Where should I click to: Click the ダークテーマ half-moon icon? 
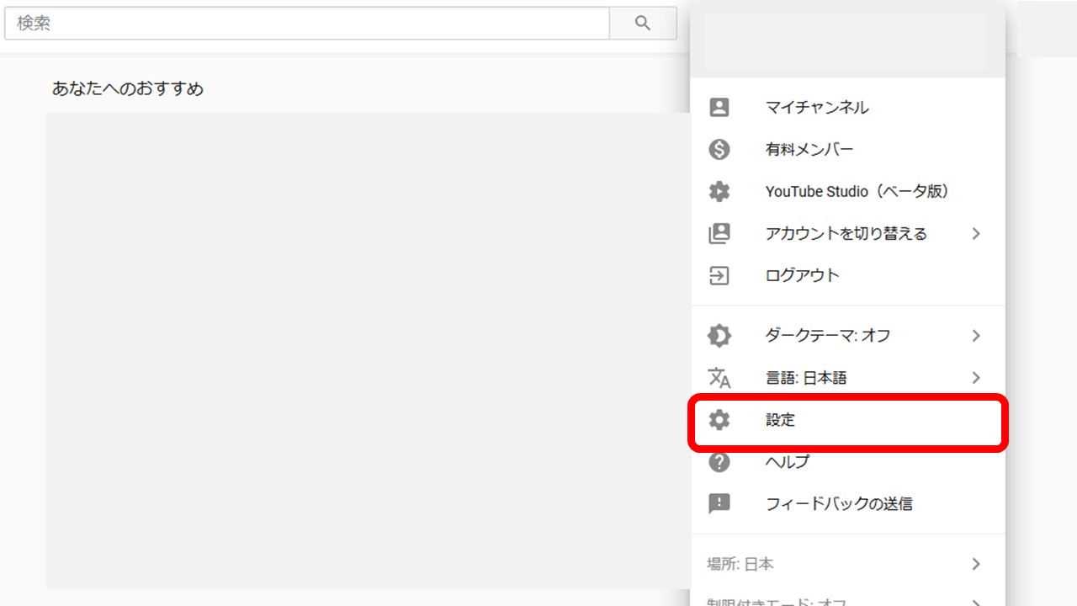(x=719, y=336)
